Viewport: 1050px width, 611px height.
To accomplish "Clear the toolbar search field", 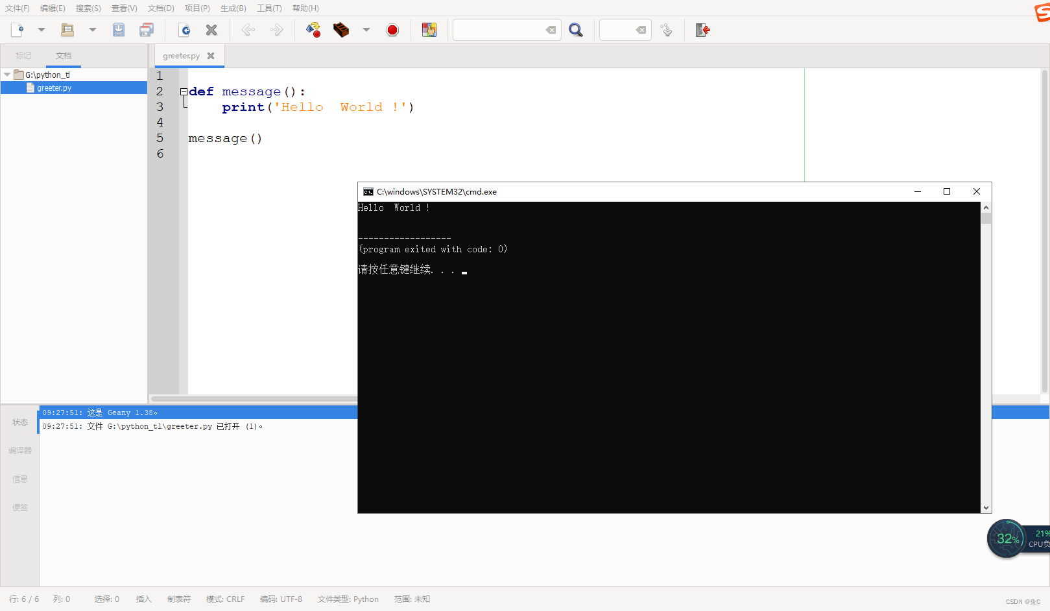I will pos(551,30).
